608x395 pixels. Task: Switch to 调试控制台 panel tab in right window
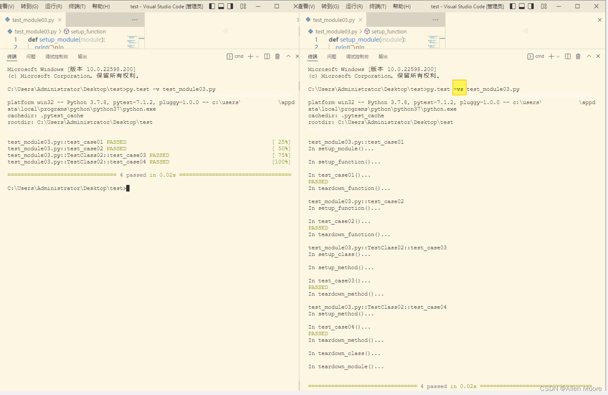[357, 57]
